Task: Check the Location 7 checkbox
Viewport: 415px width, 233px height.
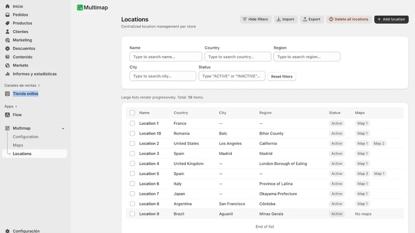Action: (132, 194)
